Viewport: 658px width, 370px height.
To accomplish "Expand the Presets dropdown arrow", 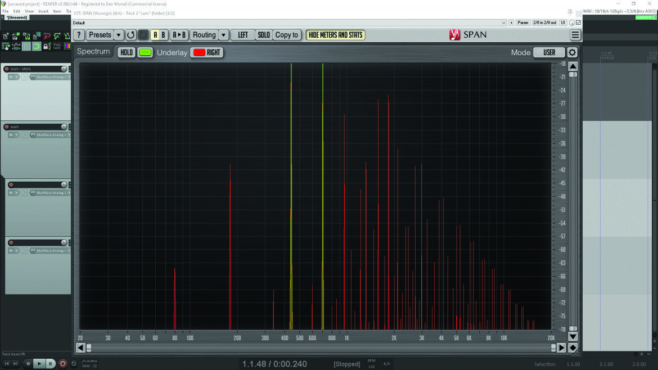I will 119,35.
